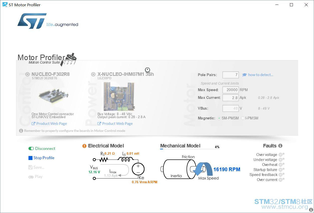Click the Over current fault indicator
The height and width of the screenshot is (213, 314).
coord(280,180)
